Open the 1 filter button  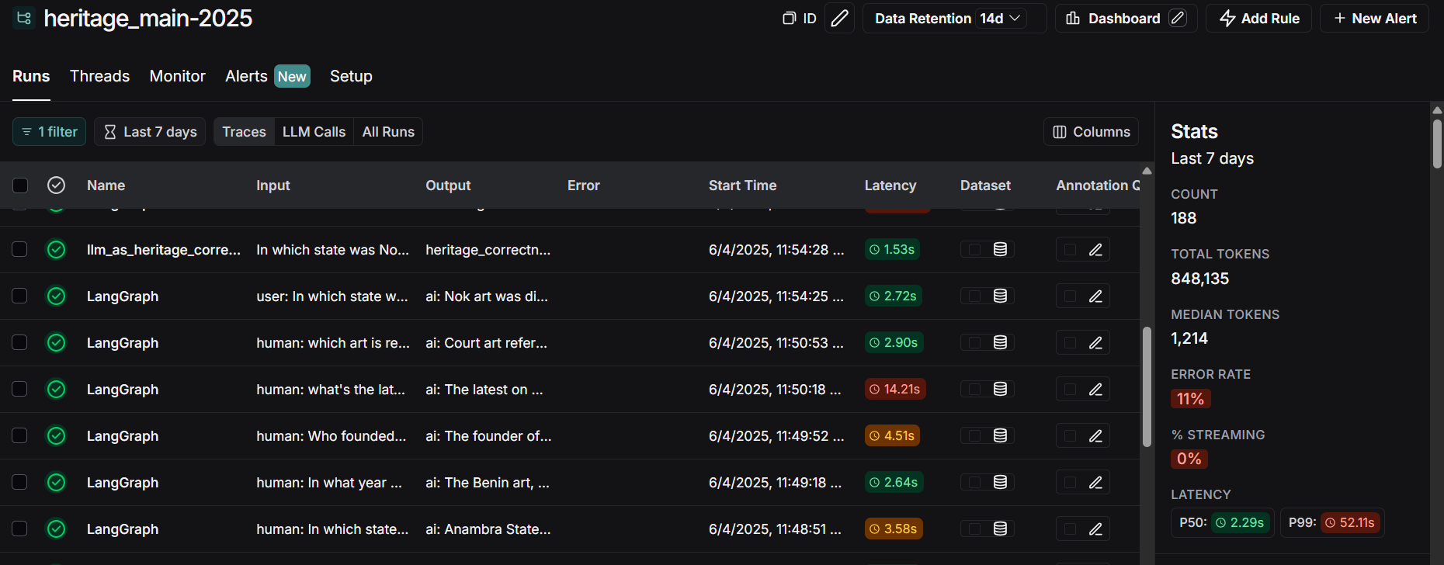click(x=50, y=132)
